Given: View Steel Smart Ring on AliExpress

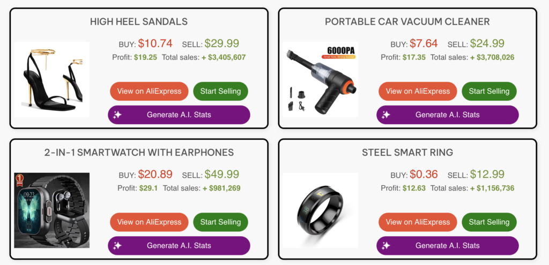Looking at the screenshot, I should tap(418, 222).
